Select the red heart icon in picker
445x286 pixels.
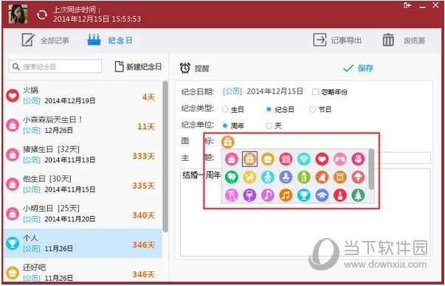322,159
